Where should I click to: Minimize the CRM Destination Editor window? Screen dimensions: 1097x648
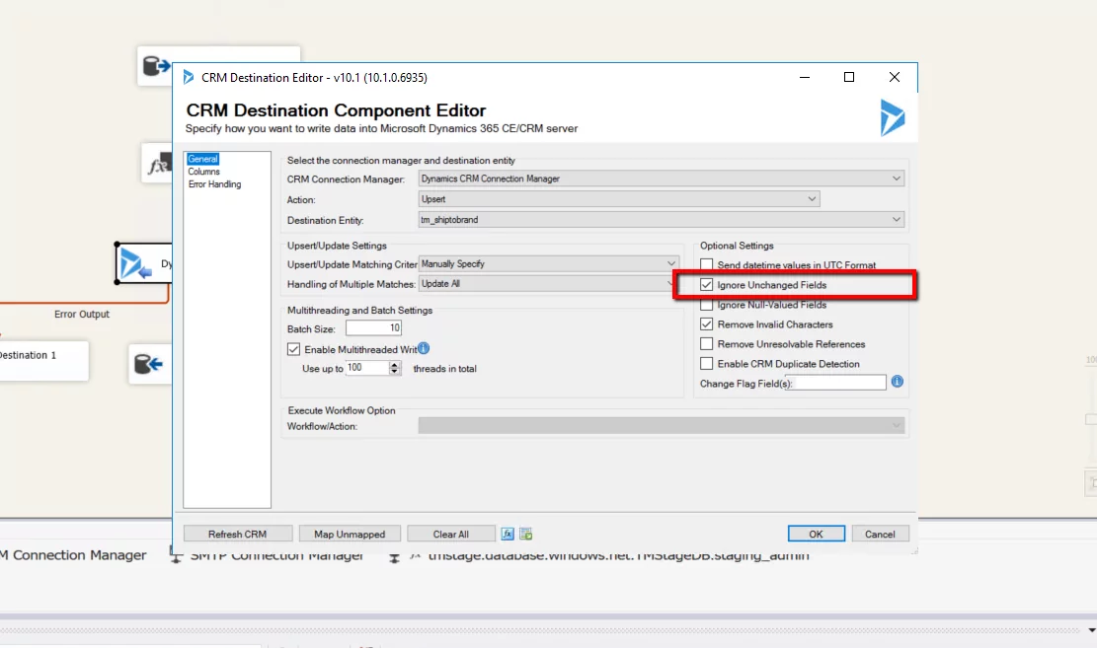tap(805, 77)
